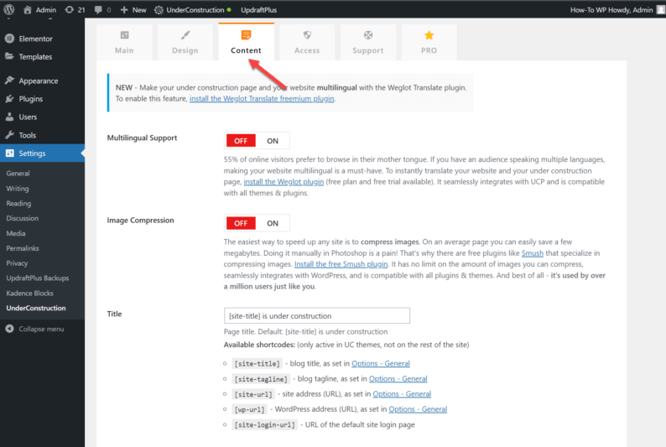Click the Support lifebuoy icon

pos(368,35)
